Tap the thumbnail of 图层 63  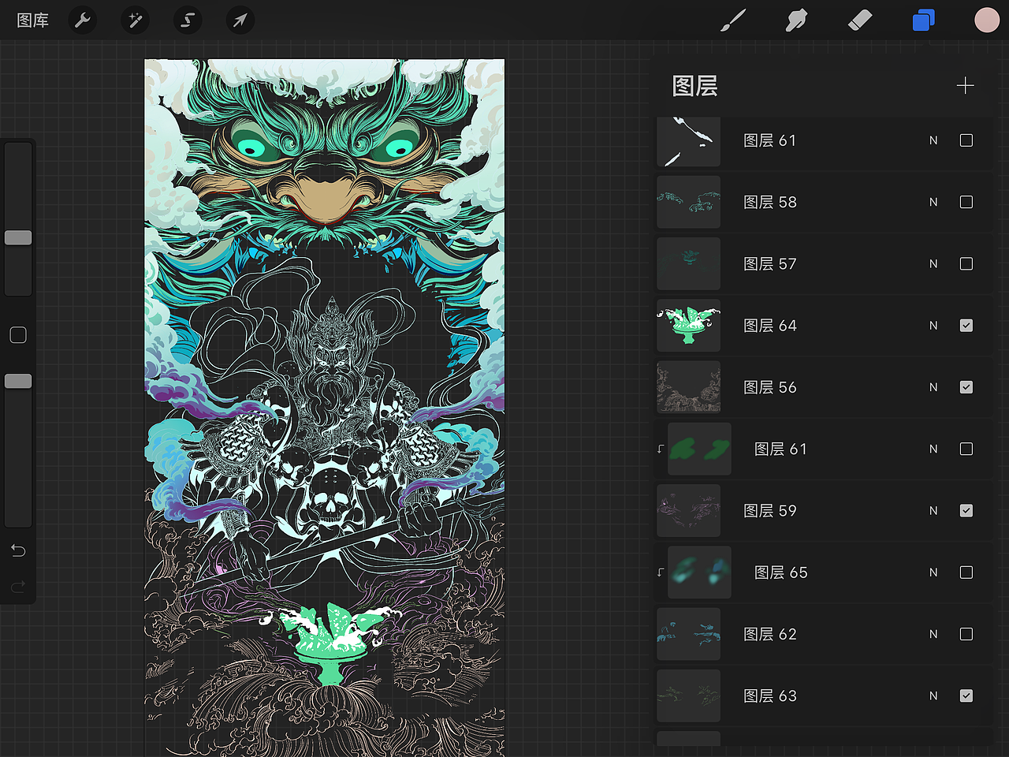tap(689, 695)
